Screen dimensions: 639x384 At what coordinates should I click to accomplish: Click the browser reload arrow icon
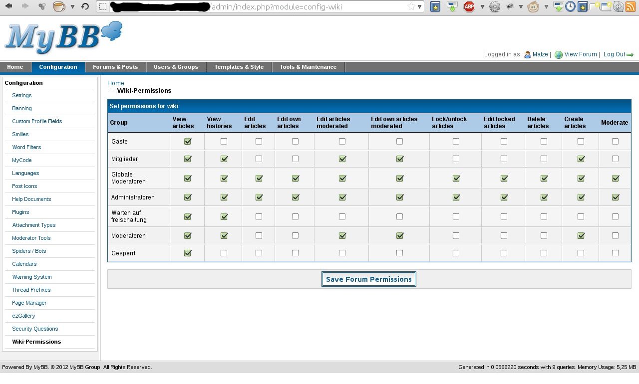(x=85, y=6)
